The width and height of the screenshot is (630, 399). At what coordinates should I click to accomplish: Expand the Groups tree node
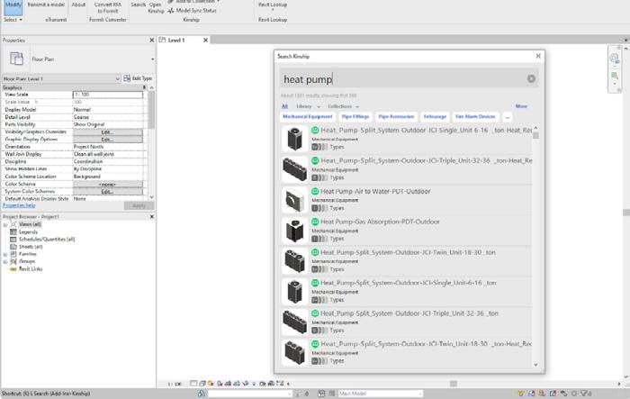(5, 261)
